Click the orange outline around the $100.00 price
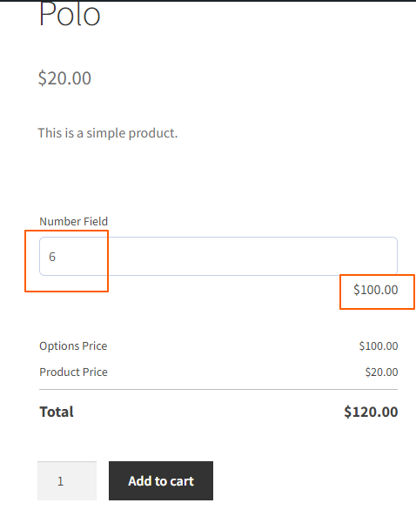Image resolution: width=416 pixels, height=523 pixels. (377, 275)
